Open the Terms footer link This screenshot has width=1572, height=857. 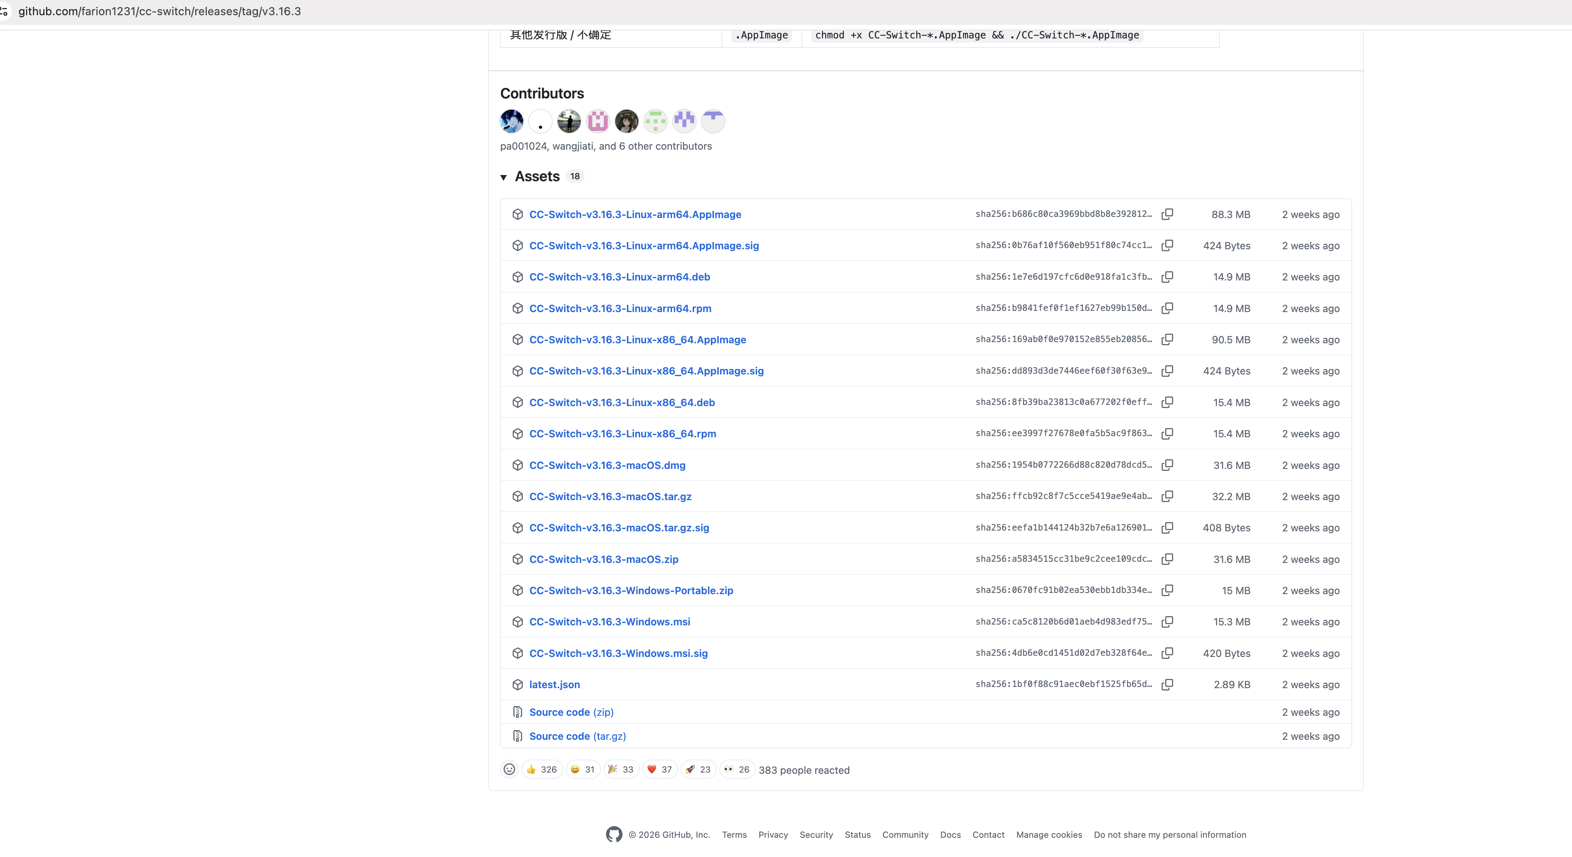tap(734, 835)
